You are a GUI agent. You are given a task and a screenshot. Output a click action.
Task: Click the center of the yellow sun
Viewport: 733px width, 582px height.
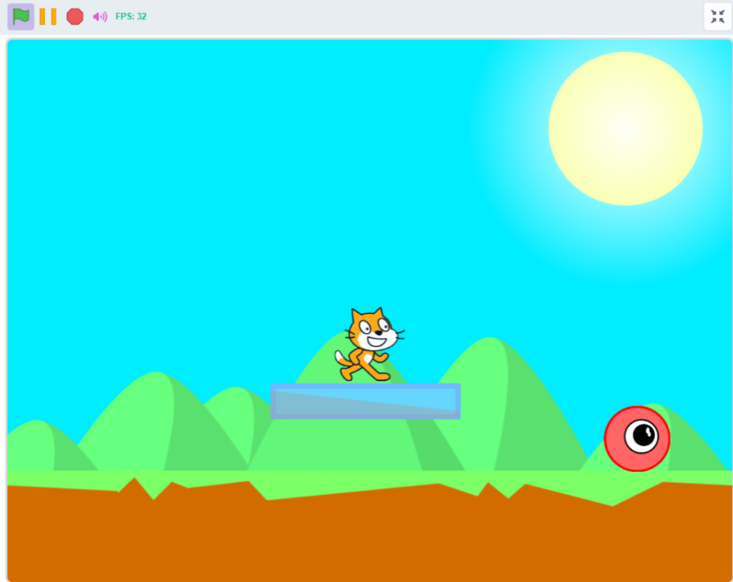click(x=625, y=129)
